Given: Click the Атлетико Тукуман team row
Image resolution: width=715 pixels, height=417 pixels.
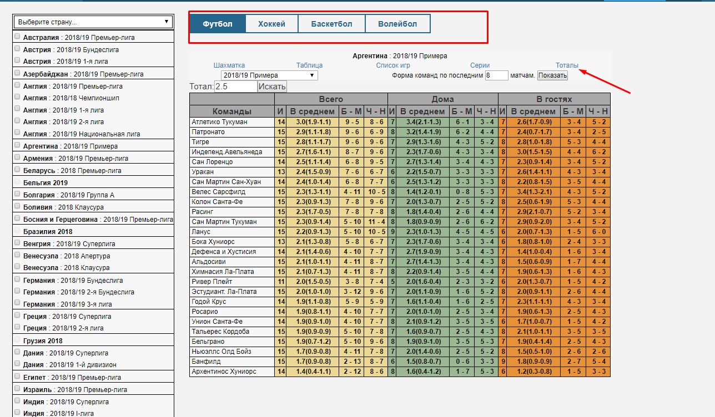Looking at the screenshot, I should [400, 122].
